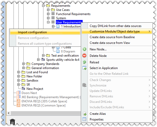157x127 pixels.
Task: Collapse the Requirements folder node
Action: tap(43, 6)
